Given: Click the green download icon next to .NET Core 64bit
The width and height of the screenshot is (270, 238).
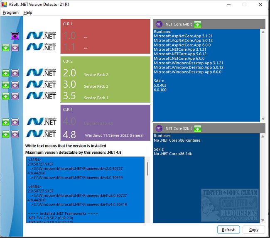Looking at the screenshot, I should 197,24.
